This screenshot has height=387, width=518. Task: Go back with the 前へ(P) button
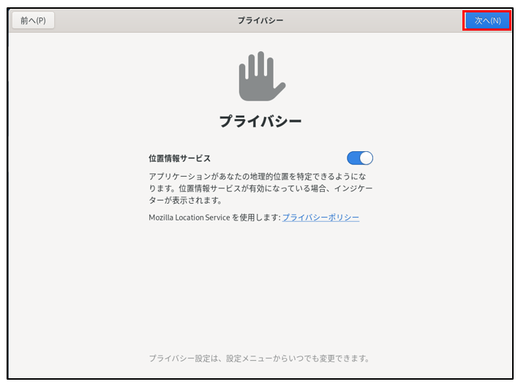click(x=33, y=20)
